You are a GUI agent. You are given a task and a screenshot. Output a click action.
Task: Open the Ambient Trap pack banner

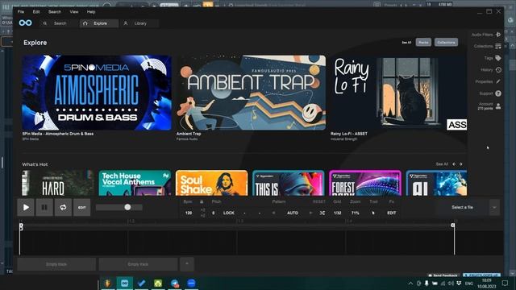(251, 93)
